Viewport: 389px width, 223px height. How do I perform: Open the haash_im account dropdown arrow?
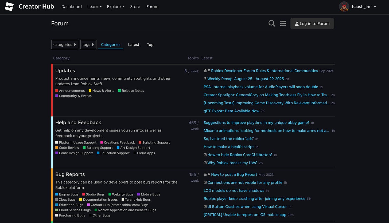(375, 7)
